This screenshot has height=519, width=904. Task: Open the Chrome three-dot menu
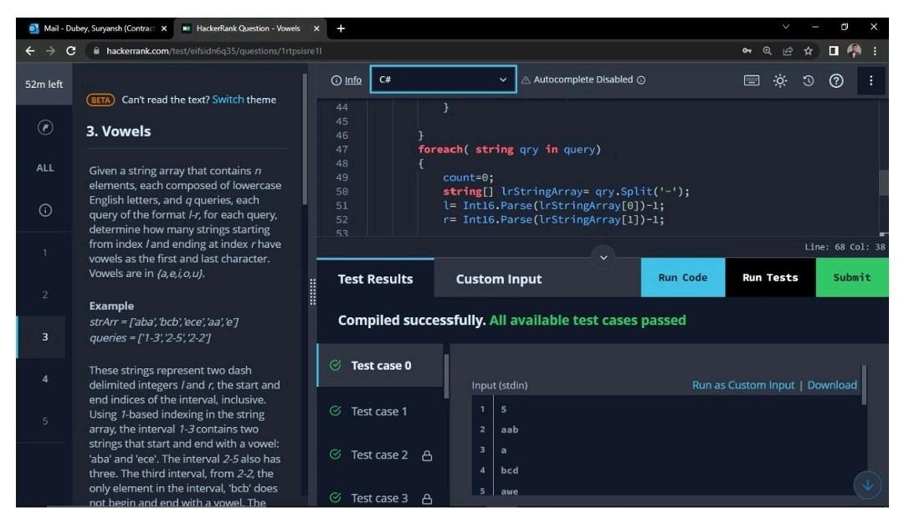coord(875,51)
